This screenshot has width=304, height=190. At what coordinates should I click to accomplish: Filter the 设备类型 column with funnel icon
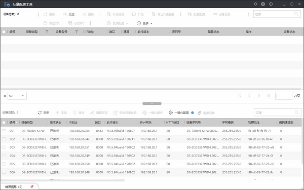(x=47, y=31)
